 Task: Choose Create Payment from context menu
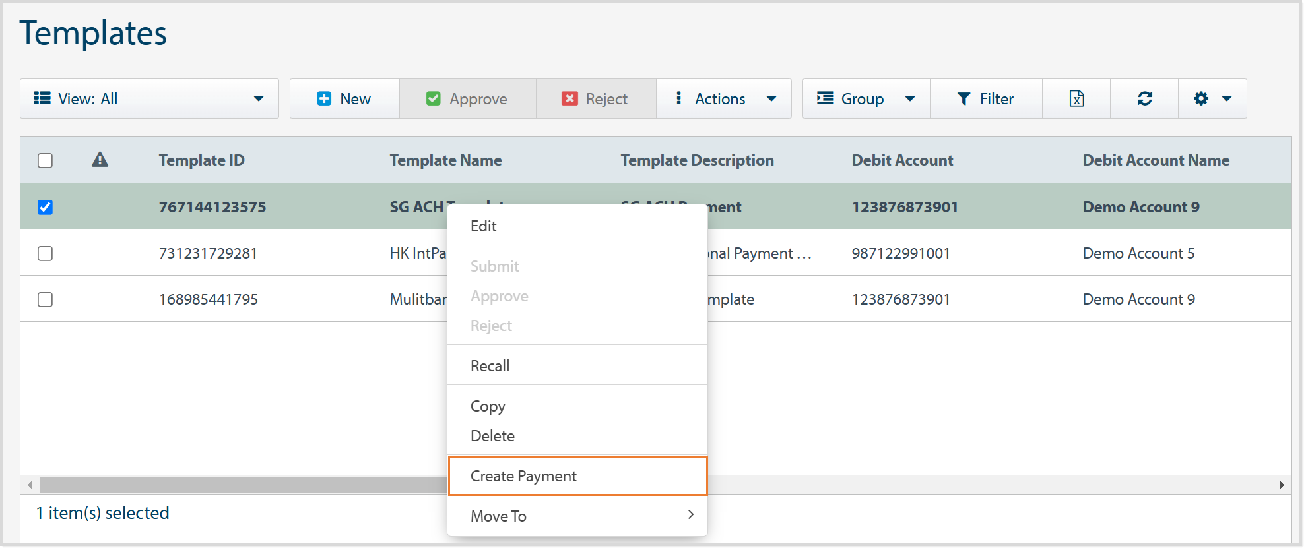pos(577,476)
